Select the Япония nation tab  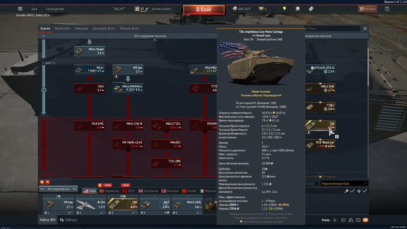click(170, 191)
